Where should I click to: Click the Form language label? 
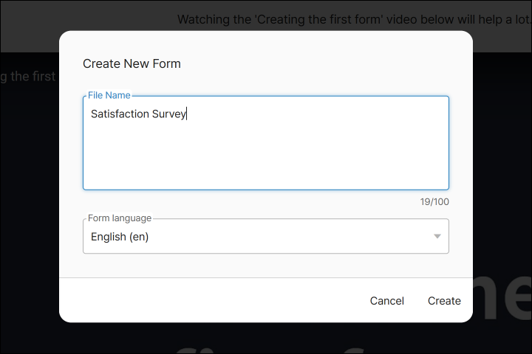120,218
